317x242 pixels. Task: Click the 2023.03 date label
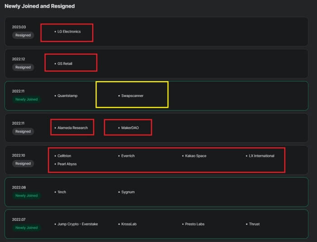click(19, 27)
